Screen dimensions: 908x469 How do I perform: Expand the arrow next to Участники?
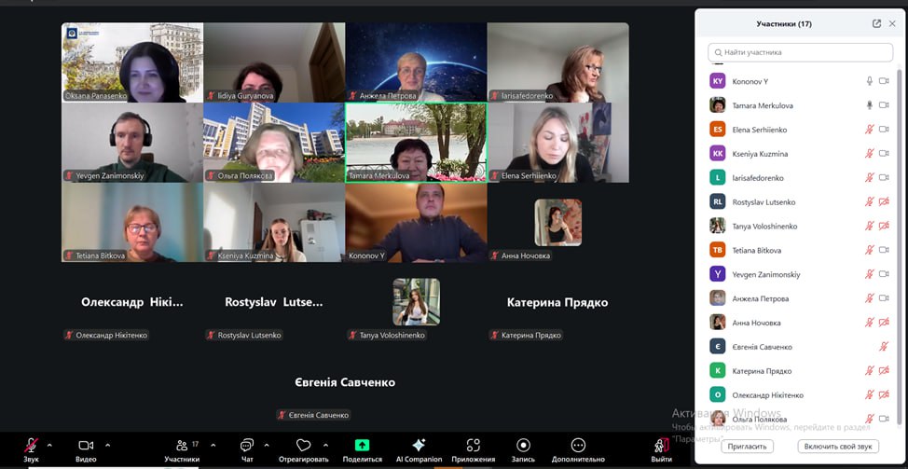tap(213, 445)
